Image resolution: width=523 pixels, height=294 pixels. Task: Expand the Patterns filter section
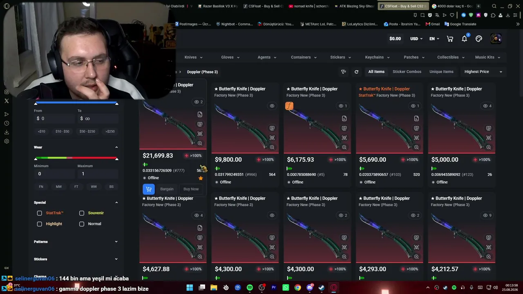pyautogui.click(x=76, y=242)
